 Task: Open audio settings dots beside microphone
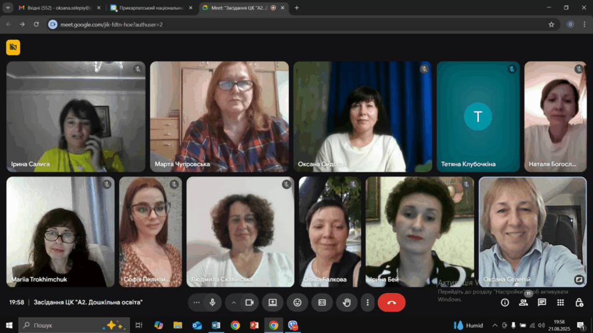pos(197,302)
